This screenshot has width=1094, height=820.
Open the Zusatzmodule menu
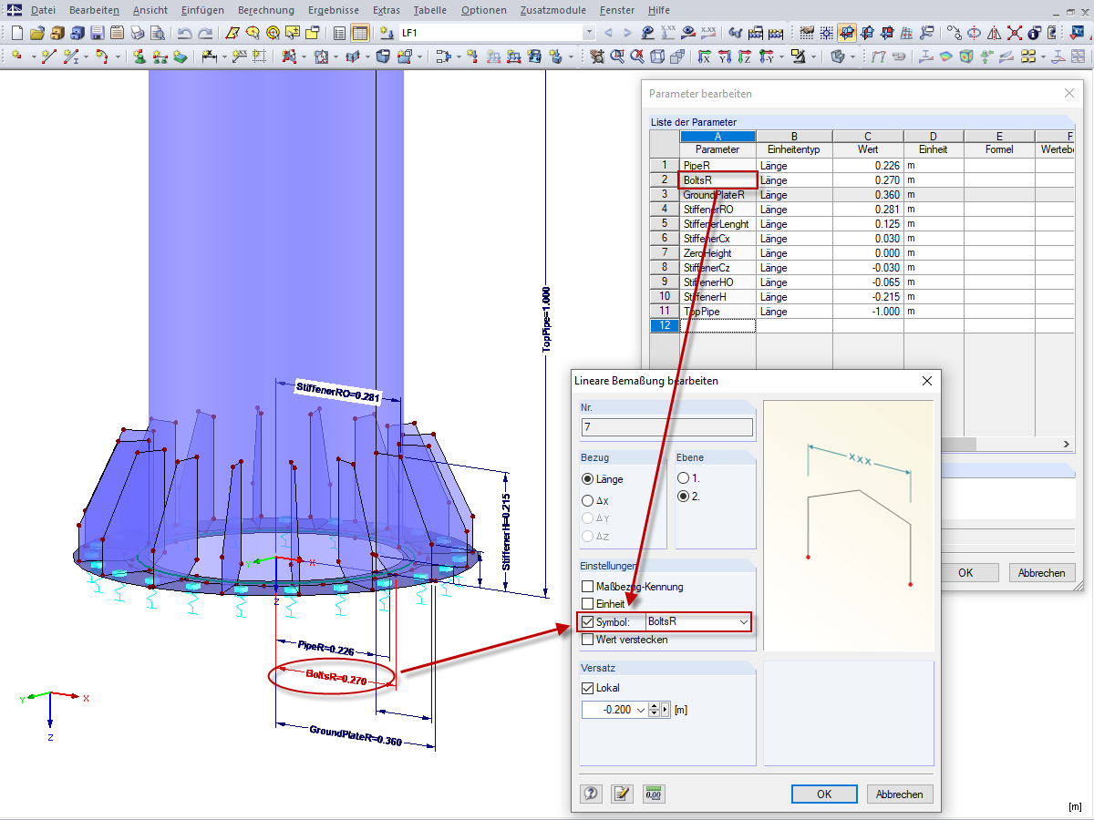(552, 10)
